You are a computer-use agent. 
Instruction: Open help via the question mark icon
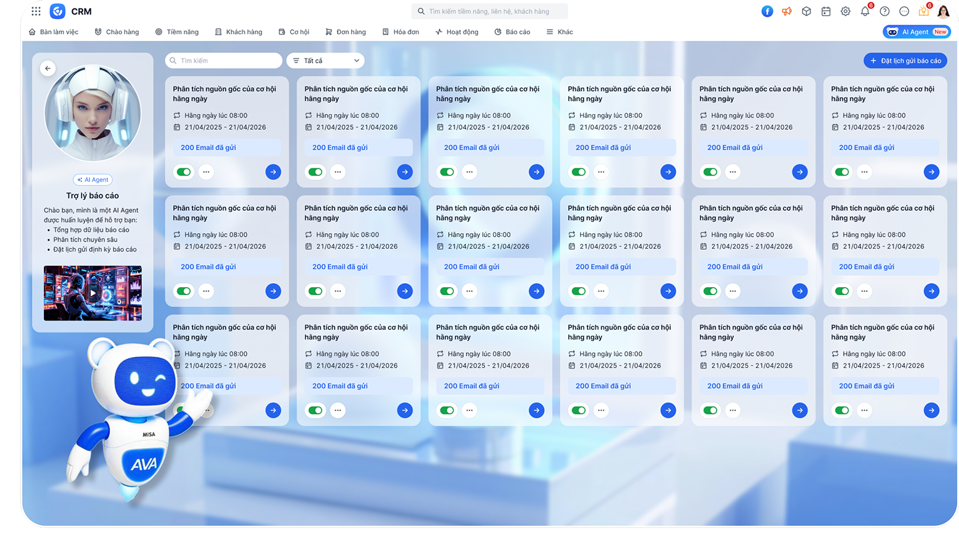pyautogui.click(x=884, y=11)
